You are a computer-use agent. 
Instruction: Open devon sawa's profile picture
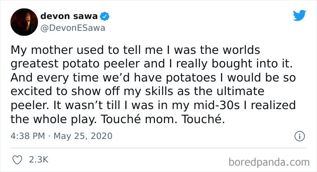(x=24, y=22)
